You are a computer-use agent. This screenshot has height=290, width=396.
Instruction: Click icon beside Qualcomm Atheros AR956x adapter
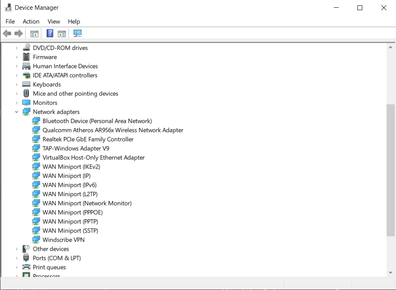pos(36,130)
